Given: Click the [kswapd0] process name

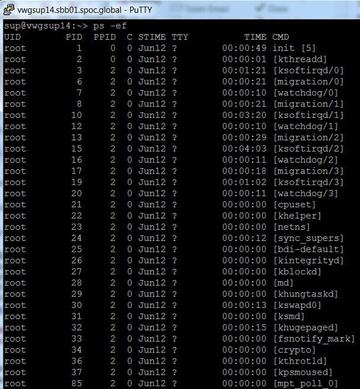Looking at the screenshot, I should click(x=297, y=305).
